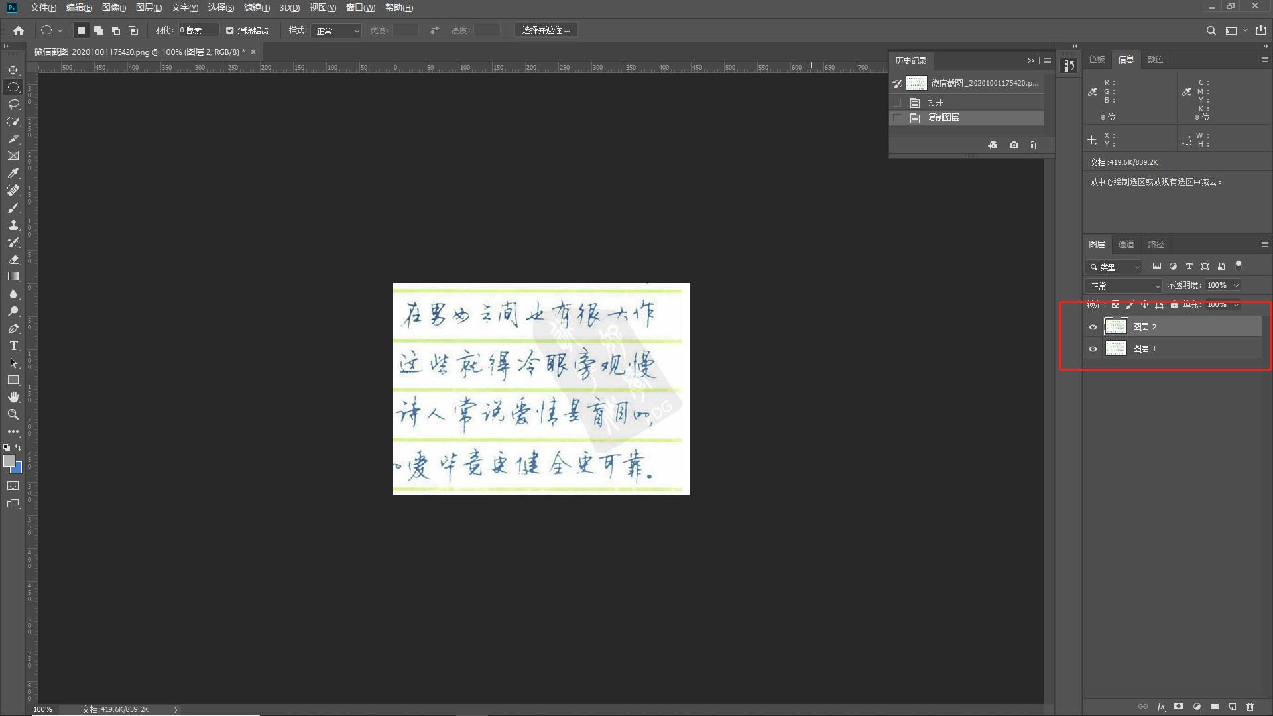
Task: Open the layer blend mode 正常 dropdown
Action: pyautogui.click(x=1124, y=286)
